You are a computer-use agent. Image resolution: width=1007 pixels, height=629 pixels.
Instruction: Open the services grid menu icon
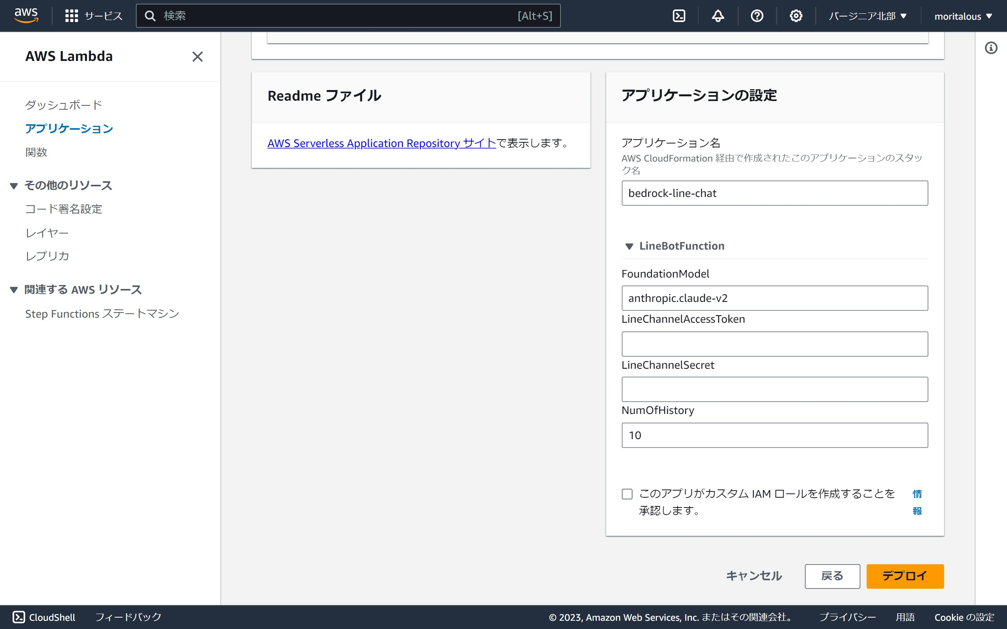(72, 16)
